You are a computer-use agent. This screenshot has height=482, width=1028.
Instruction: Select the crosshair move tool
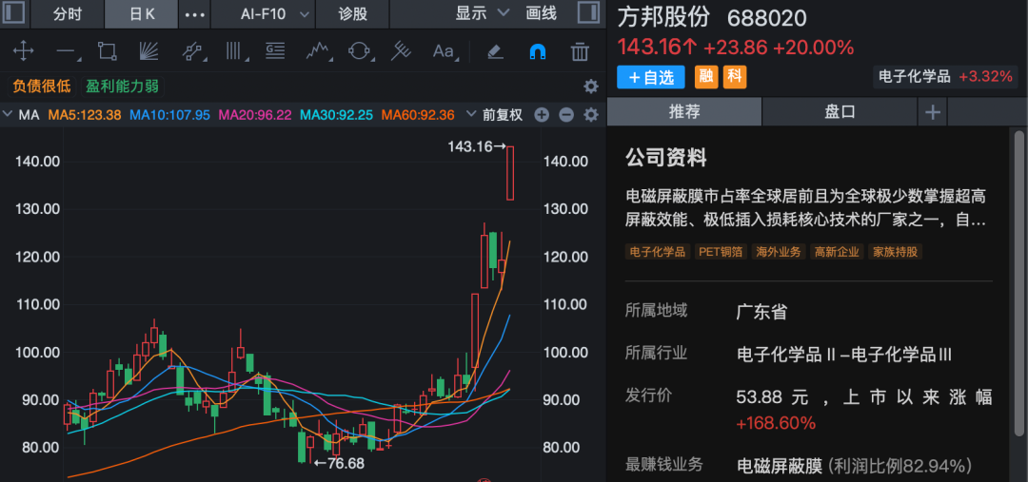click(22, 51)
